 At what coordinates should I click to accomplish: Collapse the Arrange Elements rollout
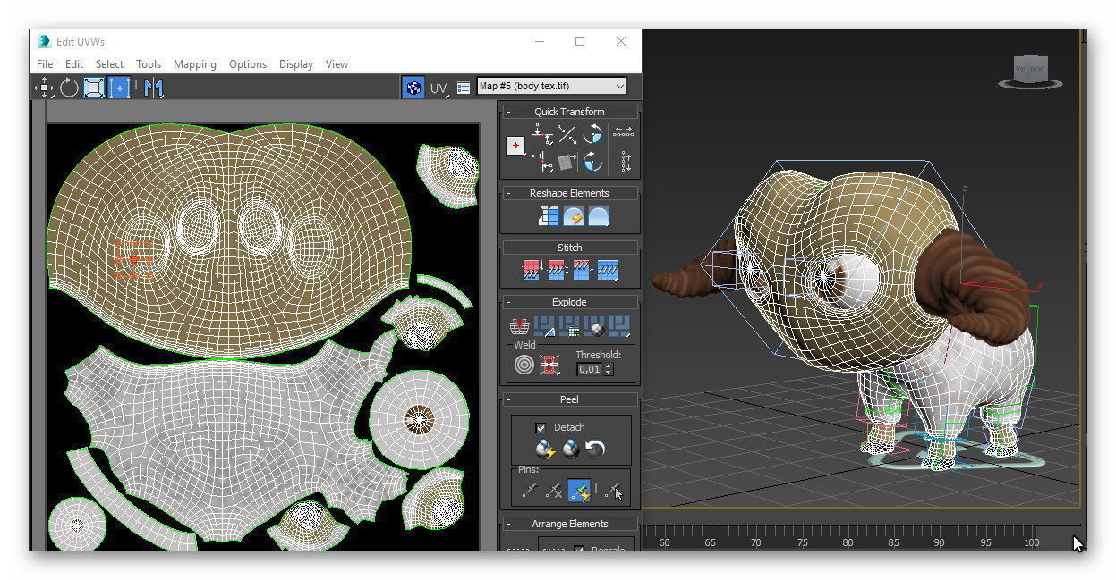(508, 524)
